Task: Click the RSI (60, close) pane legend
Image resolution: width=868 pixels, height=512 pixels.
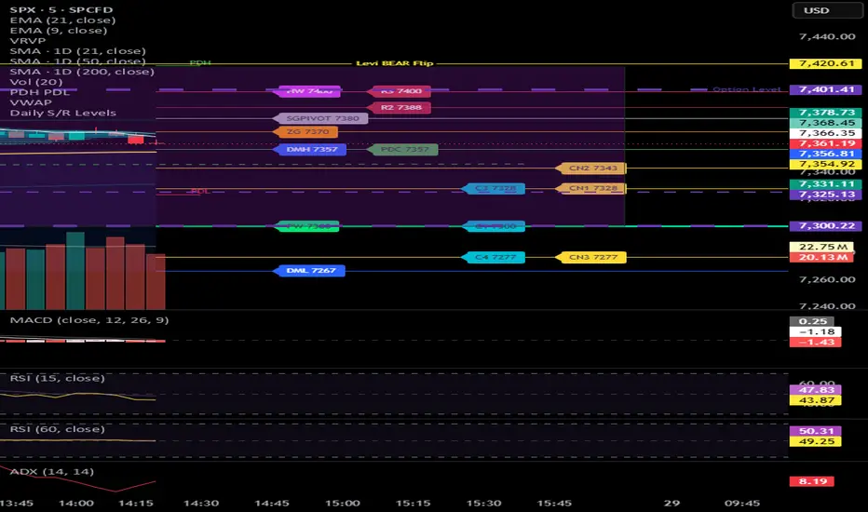Action: tap(57, 429)
